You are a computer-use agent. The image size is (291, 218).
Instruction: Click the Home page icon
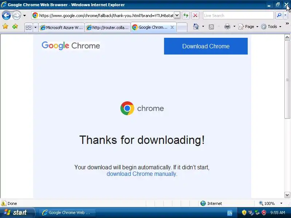pos(196,27)
